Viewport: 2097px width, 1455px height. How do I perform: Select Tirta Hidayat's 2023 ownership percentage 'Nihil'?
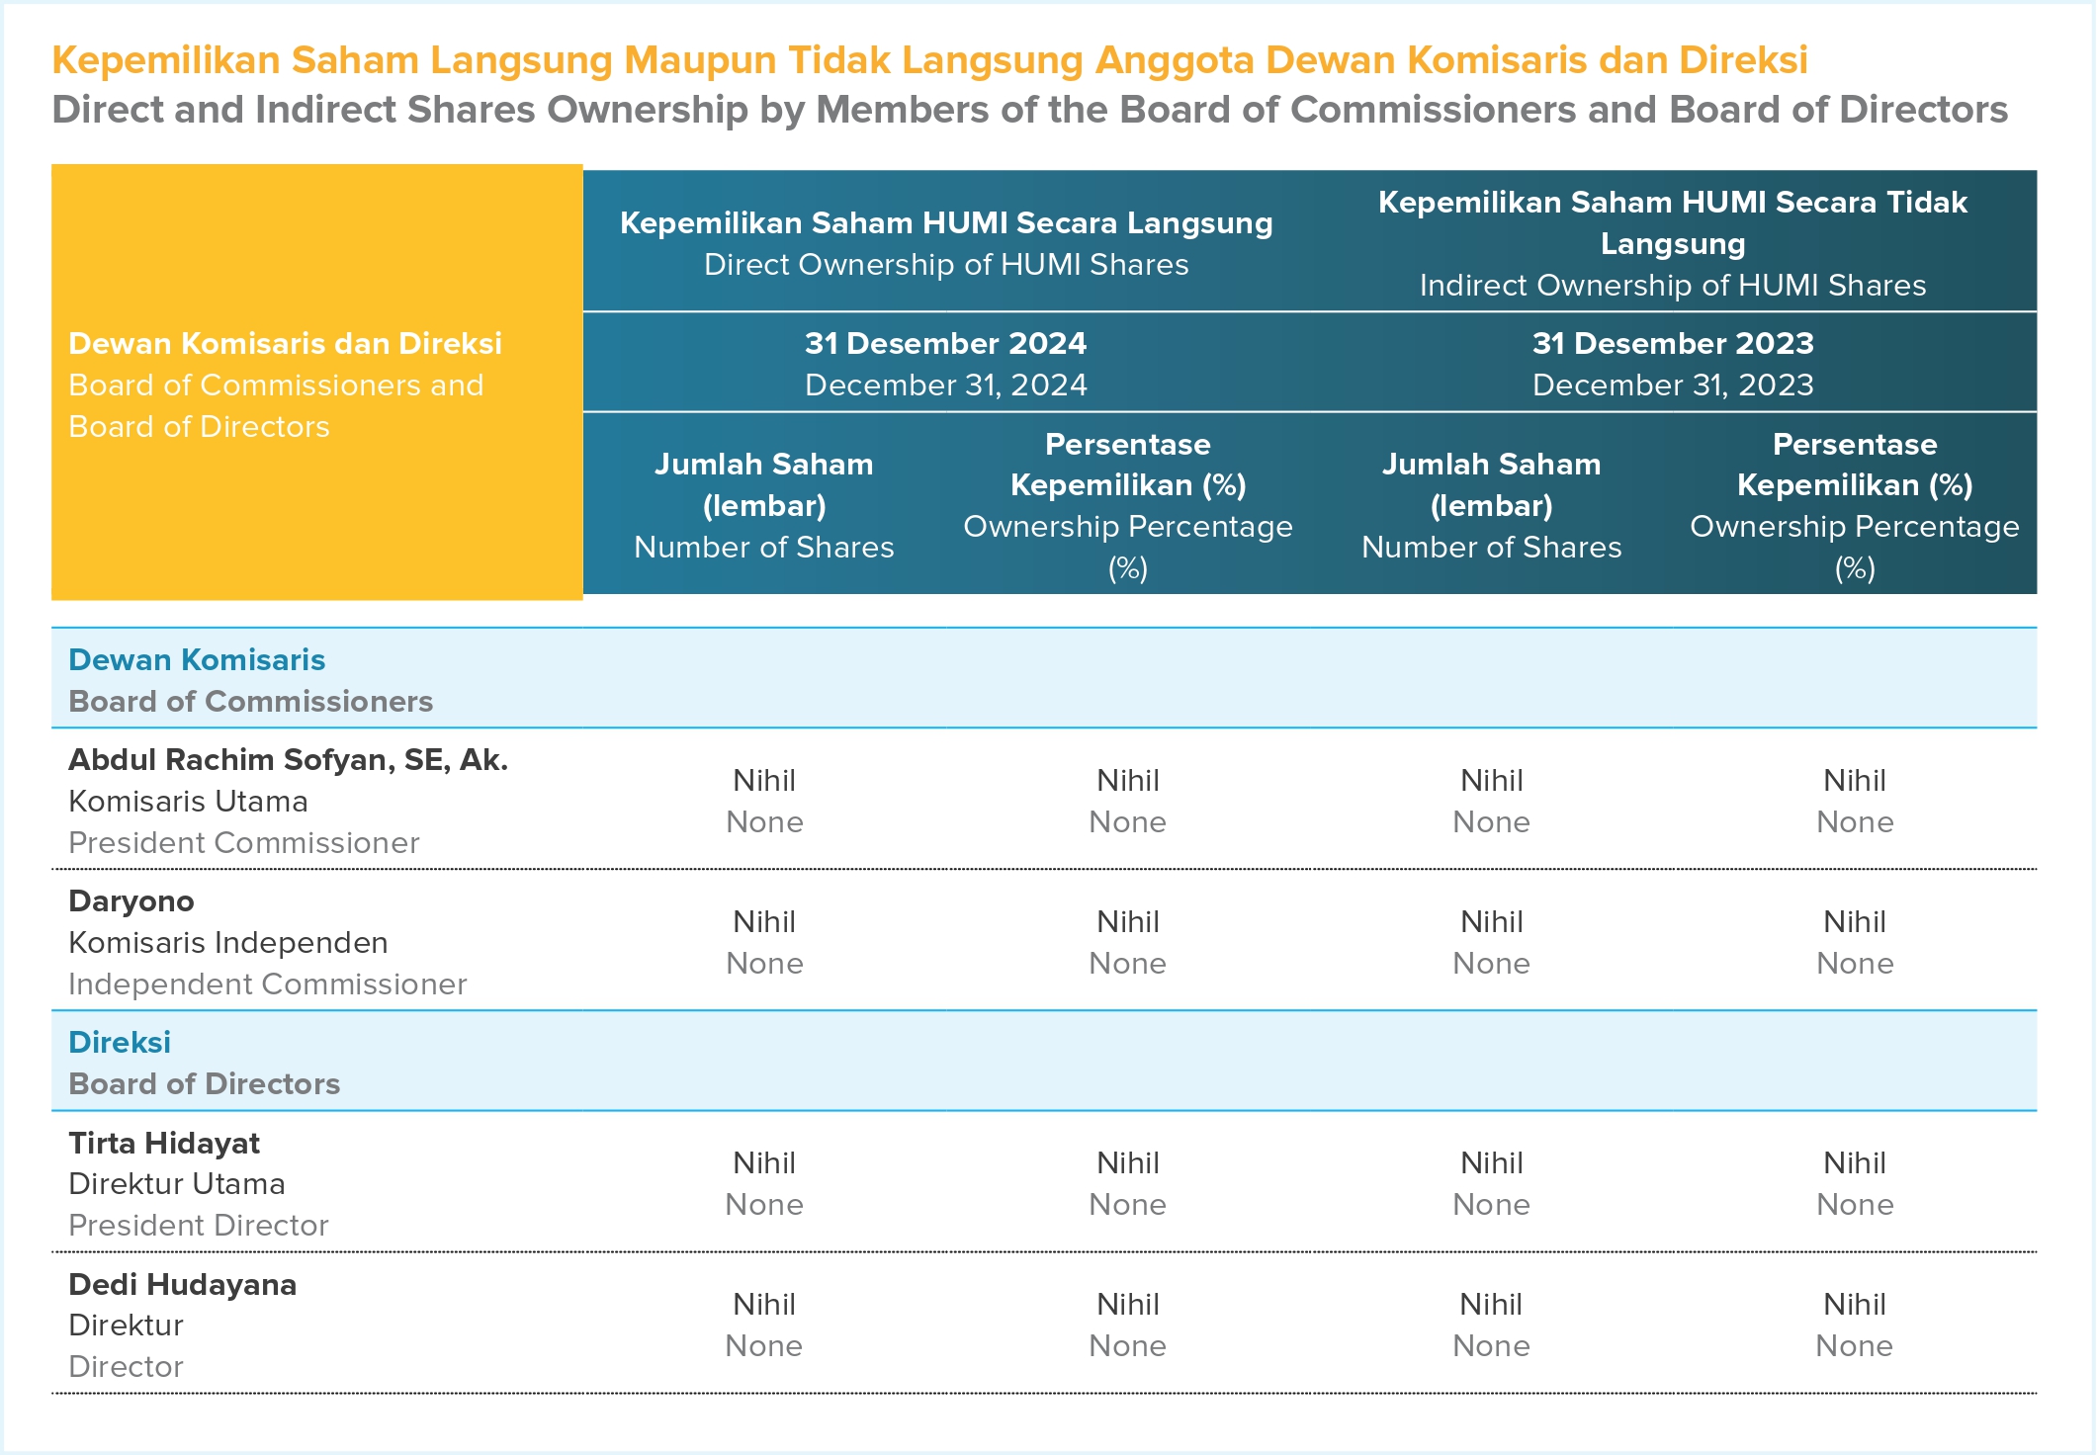(x=1855, y=1163)
